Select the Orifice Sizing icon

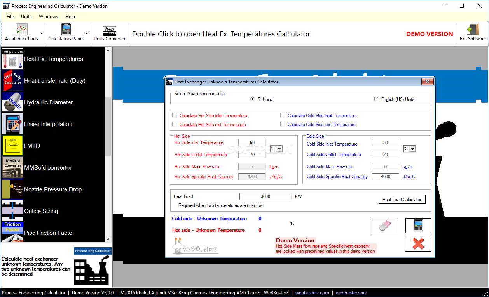click(13, 211)
